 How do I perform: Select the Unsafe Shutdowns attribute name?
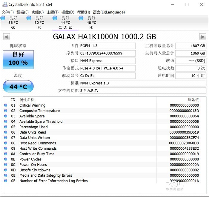[35, 170]
